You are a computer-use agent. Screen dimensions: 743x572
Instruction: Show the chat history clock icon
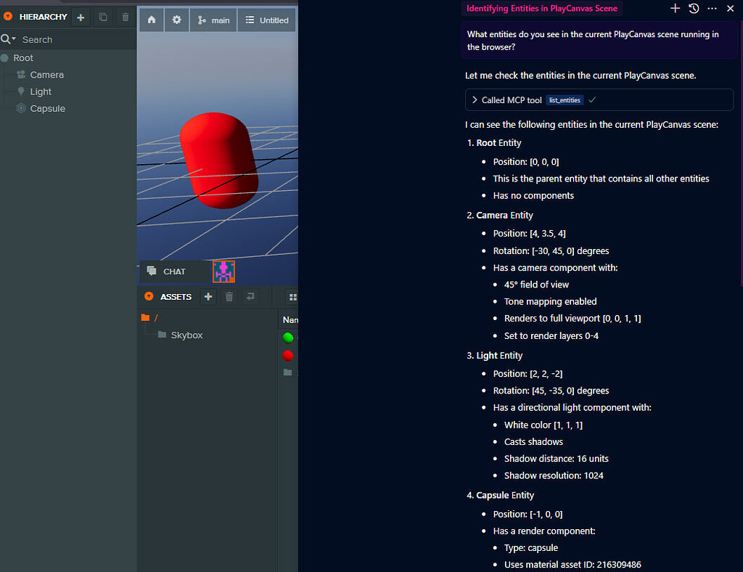point(694,8)
